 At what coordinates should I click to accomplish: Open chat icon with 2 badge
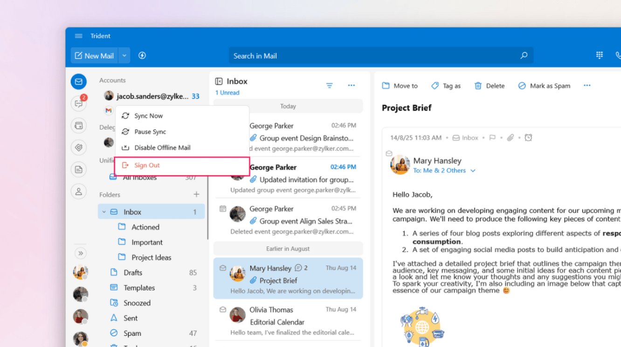[79, 103]
